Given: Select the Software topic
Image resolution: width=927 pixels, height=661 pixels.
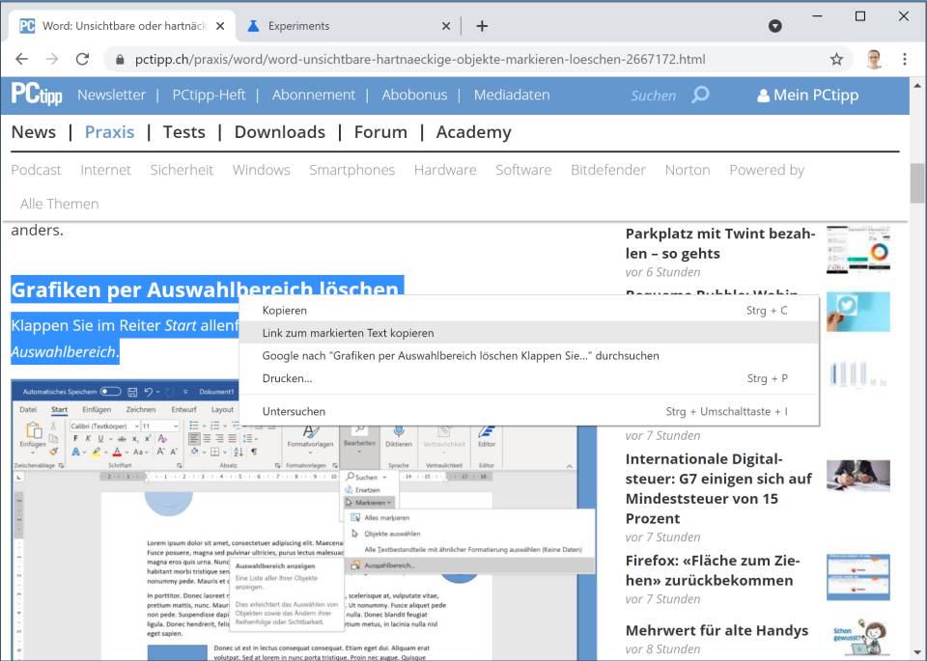Looking at the screenshot, I should click(x=523, y=170).
